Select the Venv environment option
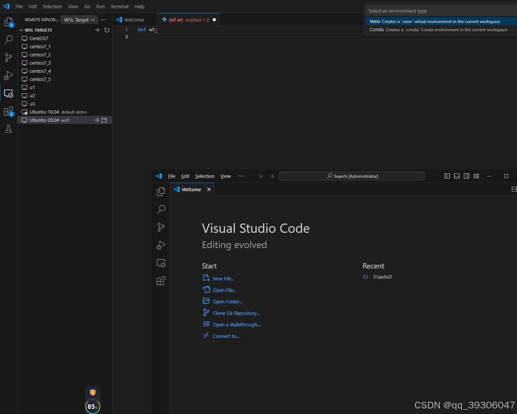This screenshot has width=517, height=414. (x=408, y=21)
